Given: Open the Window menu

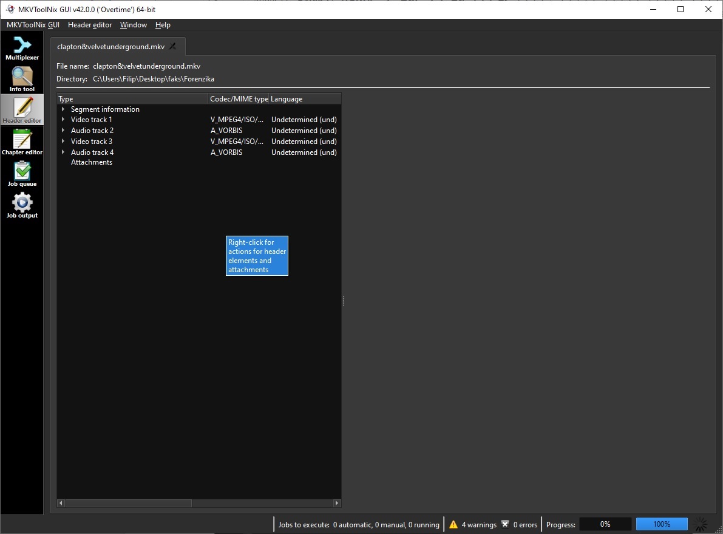Looking at the screenshot, I should click(133, 25).
